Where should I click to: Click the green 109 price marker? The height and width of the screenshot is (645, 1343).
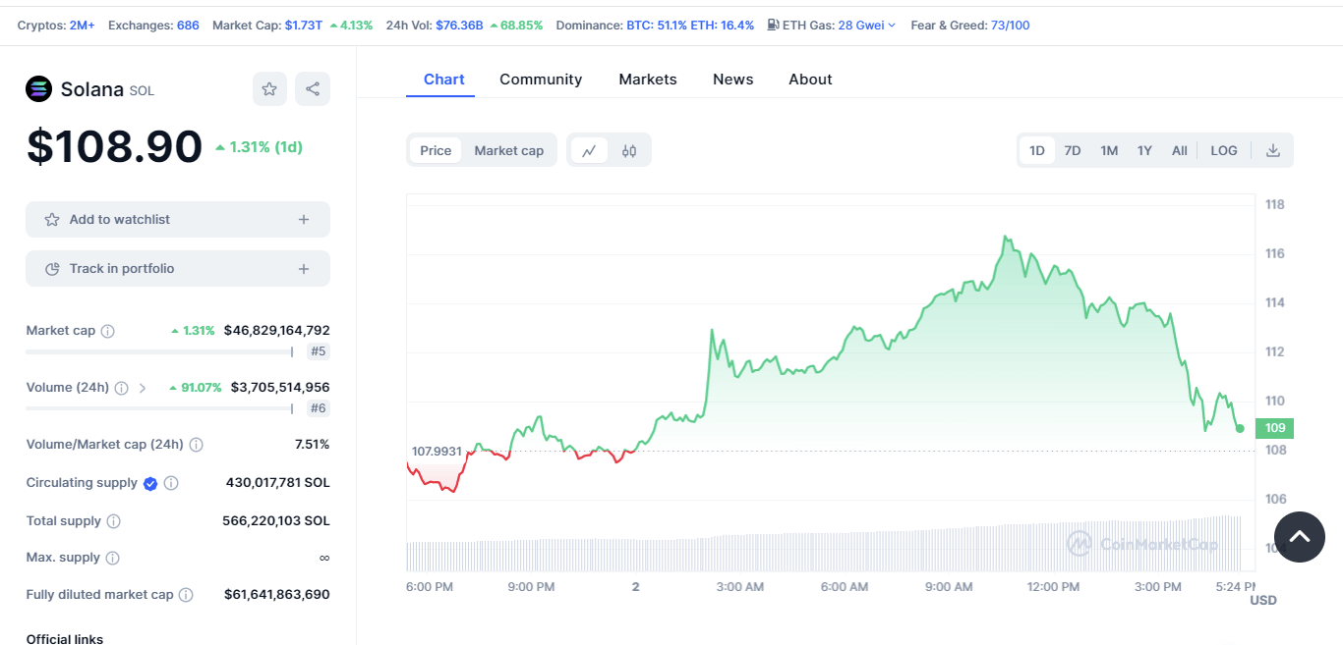coord(1274,428)
